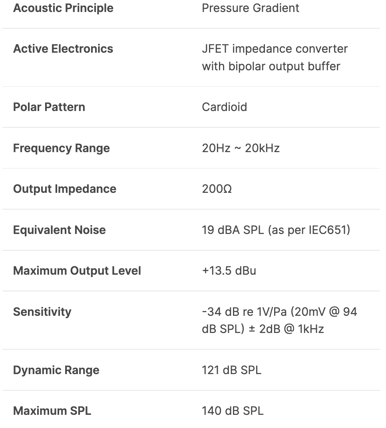The image size is (386, 428).
Task: Click the Acoustic Principle label
Action: pos(63,8)
